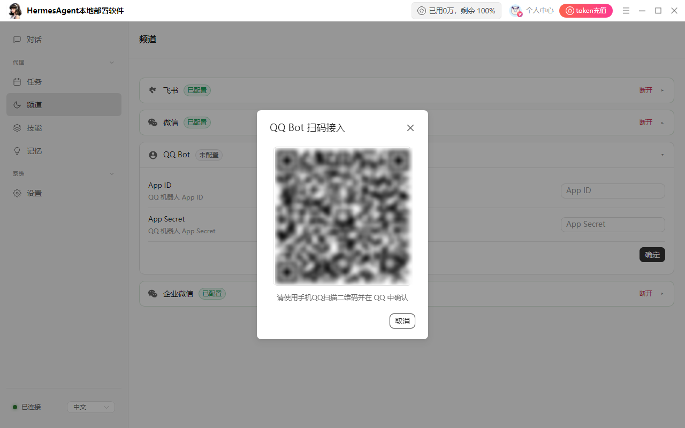Expand the 飞书 channel row arrow

point(663,90)
